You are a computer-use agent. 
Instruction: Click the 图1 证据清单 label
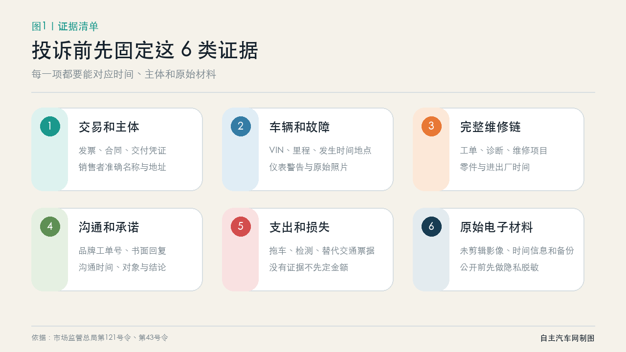65,26
